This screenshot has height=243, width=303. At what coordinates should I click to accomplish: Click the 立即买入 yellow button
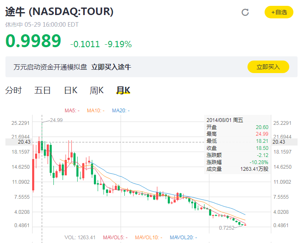[268, 67]
